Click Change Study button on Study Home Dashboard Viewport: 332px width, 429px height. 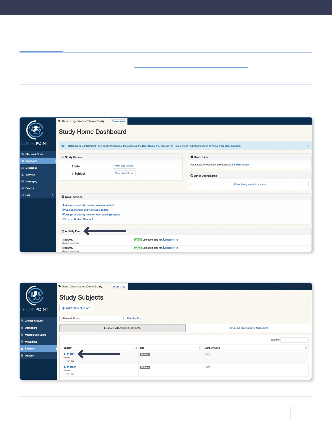point(118,121)
